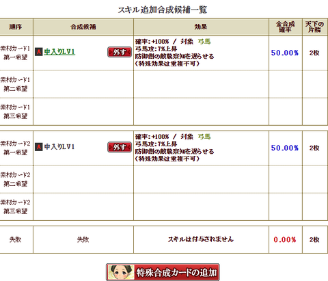Click the 素材カード1 第二希望 row label
Viewport: 328px width, 281px height.
[15, 84]
